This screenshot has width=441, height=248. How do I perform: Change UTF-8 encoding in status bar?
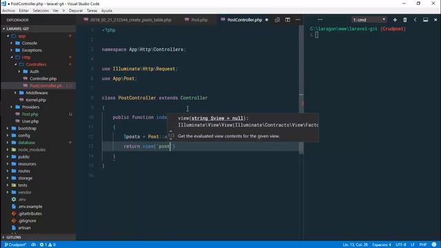coord(401,245)
